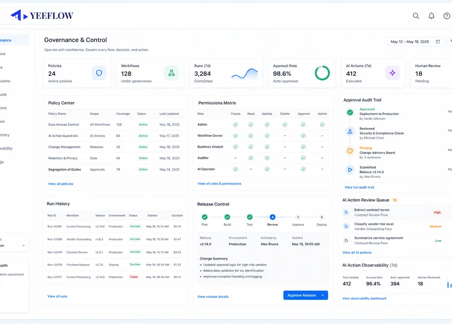Select Review step 4 circle

click(x=273, y=217)
